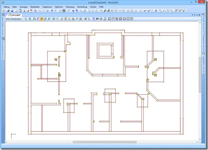
Task: Click the vertical scrollbar down arrow
Action: (x=200, y=139)
